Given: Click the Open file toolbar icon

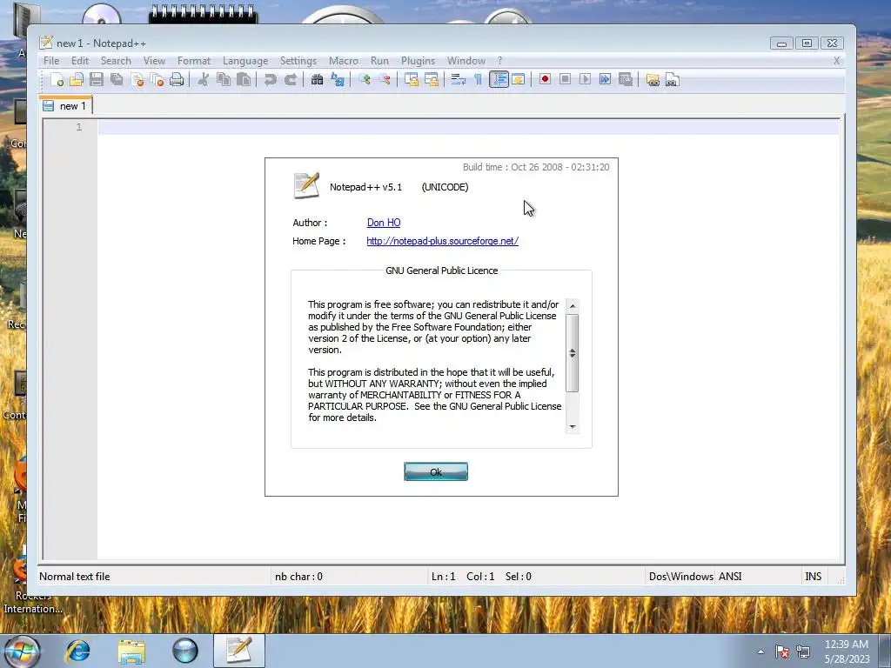Looking at the screenshot, I should click(77, 79).
